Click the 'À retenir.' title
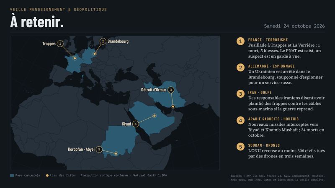Image resolution: width=335 pixels, height=188 pixels. 37,22
